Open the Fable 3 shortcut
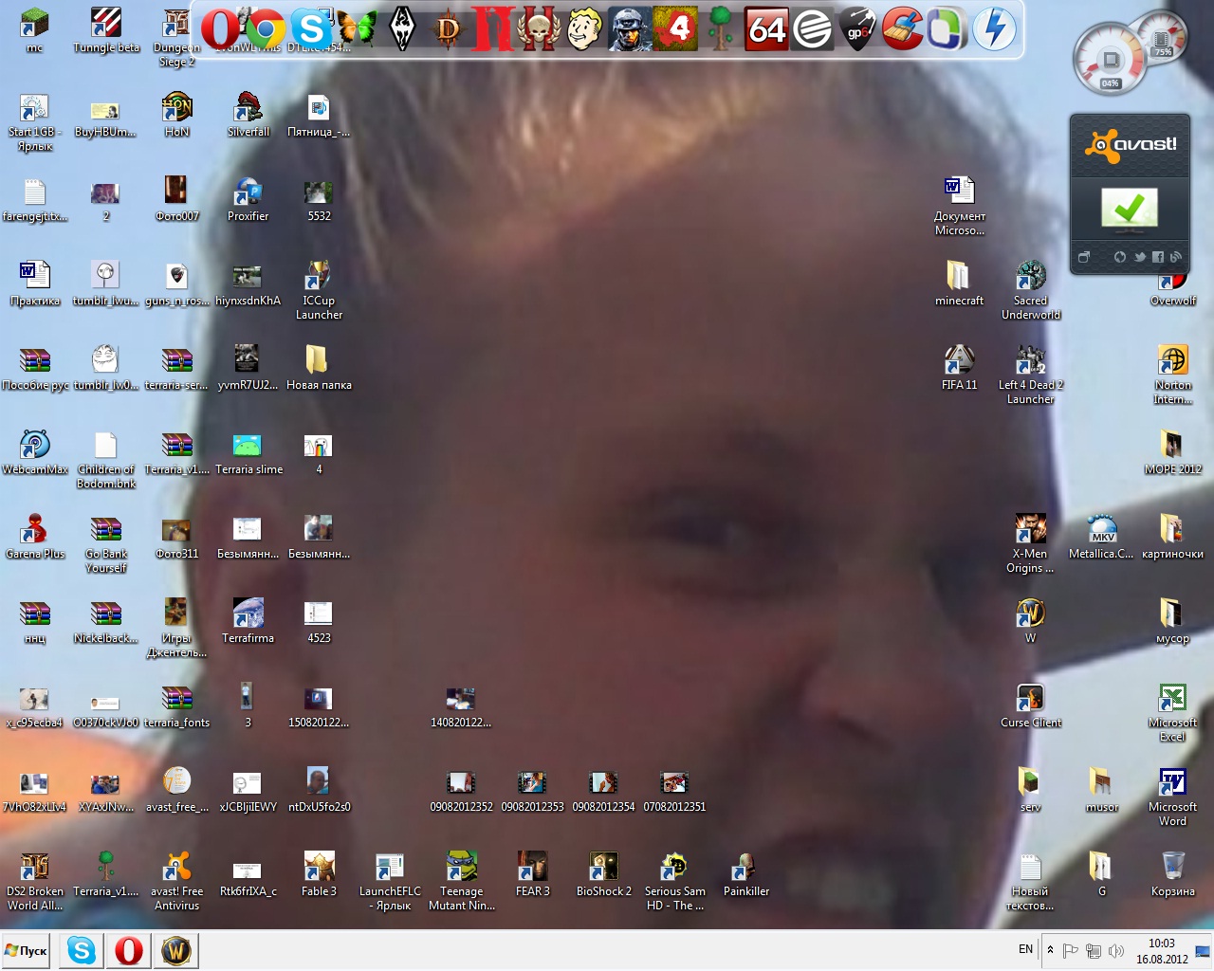 319,875
